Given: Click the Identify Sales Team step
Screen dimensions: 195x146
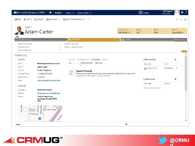Looking at the screenshot, I should [25, 44].
